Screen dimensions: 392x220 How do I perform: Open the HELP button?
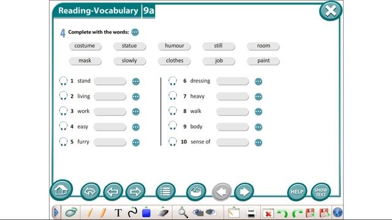297,191
